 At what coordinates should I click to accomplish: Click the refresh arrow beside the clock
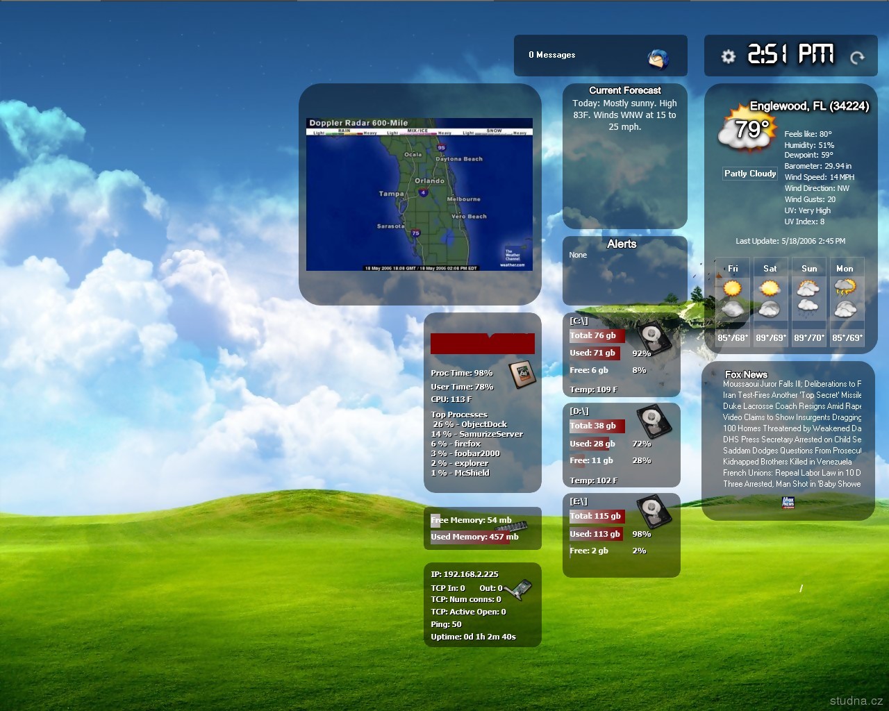point(857,57)
